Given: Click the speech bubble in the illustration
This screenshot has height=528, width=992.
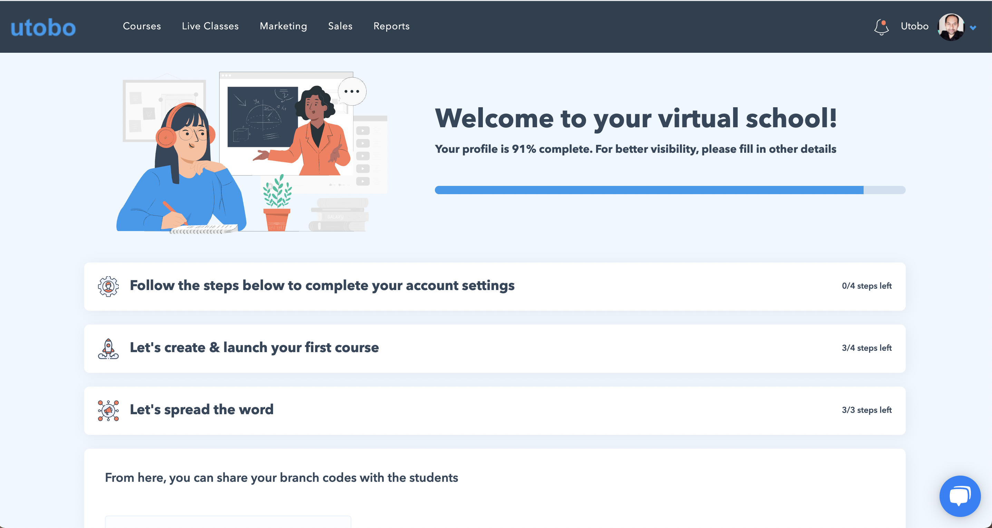Looking at the screenshot, I should click(x=352, y=92).
